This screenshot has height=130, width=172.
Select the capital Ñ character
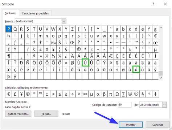pyautogui.click(x=28, y=63)
